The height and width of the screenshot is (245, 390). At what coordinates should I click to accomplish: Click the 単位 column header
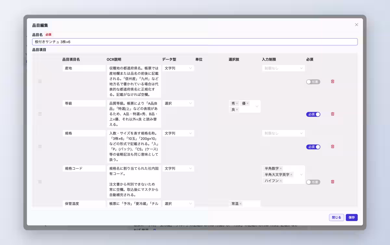click(x=199, y=59)
